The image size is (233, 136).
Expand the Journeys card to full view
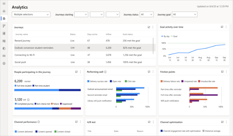pyautogui.click(x=149, y=27)
